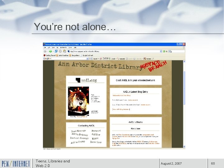Close the Firefox window
The height and width of the screenshot is (168, 224).
[x=184, y=44]
